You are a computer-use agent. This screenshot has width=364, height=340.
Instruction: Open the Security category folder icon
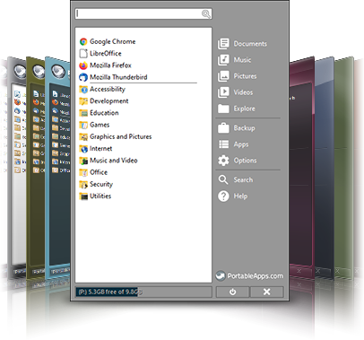tap(83, 184)
